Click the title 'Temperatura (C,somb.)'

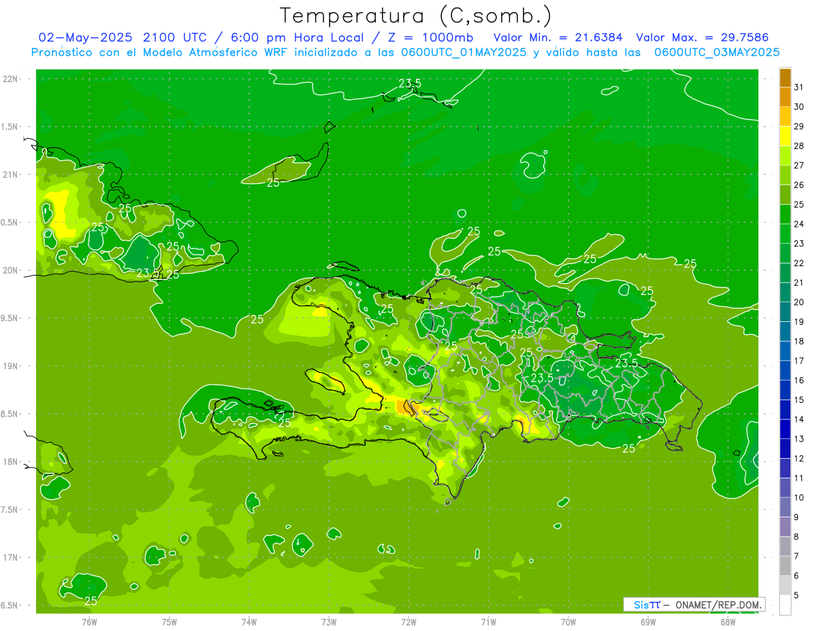[x=415, y=16]
